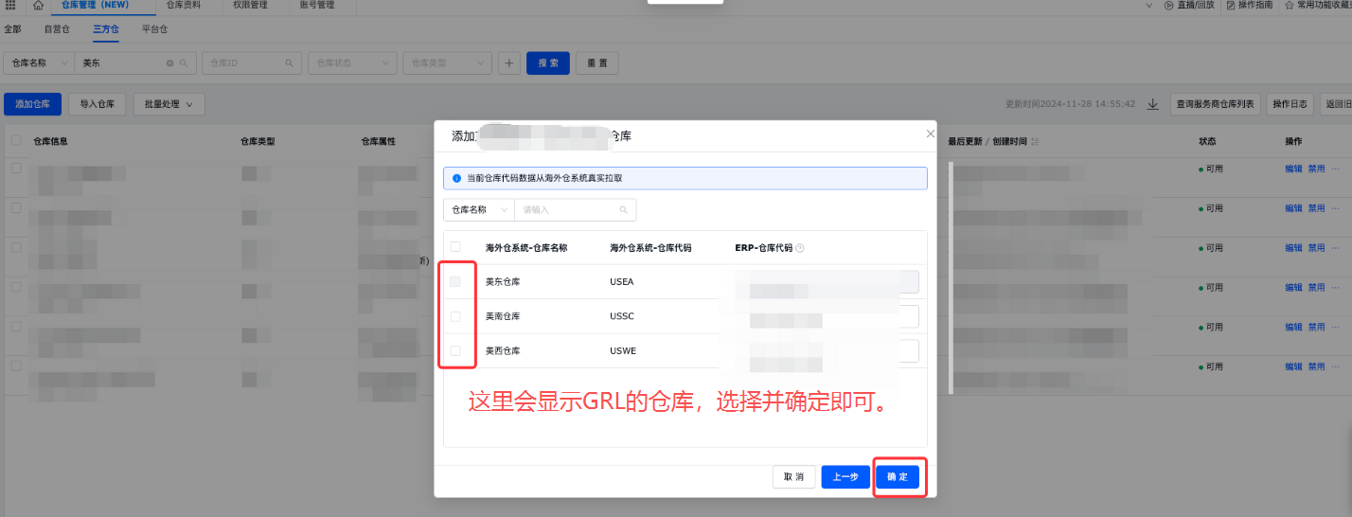Check the 美西仓库 row checkbox

455,350
